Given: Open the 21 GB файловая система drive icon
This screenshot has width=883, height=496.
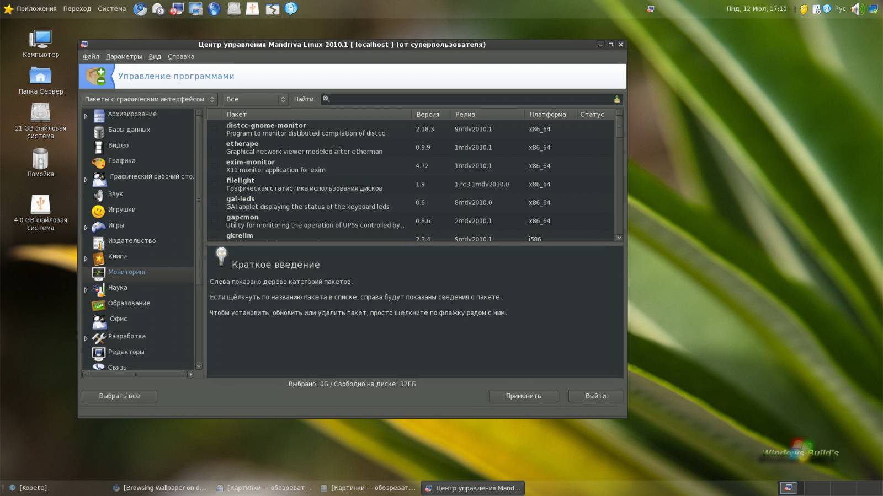Looking at the screenshot, I should [x=40, y=113].
